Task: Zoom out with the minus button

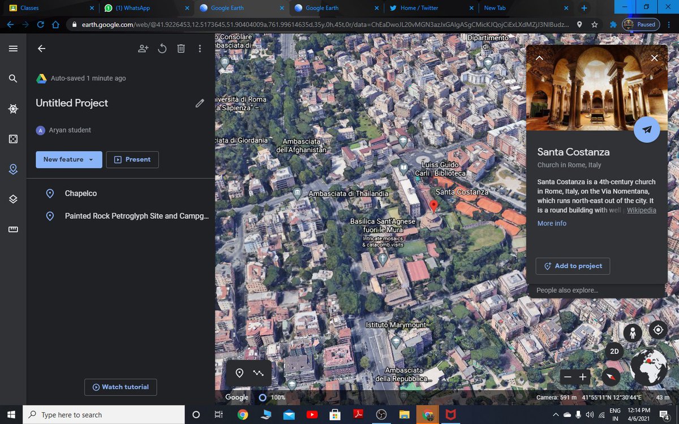Action: (568, 377)
